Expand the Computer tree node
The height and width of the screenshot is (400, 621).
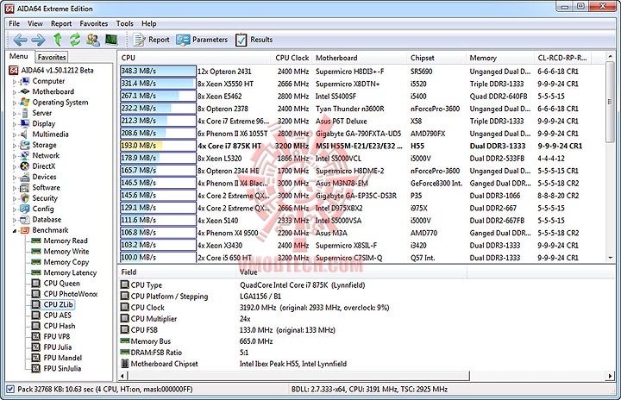click(x=15, y=82)
